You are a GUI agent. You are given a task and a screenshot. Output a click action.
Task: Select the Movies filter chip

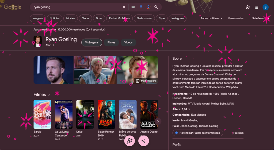[x=71, y=19]
